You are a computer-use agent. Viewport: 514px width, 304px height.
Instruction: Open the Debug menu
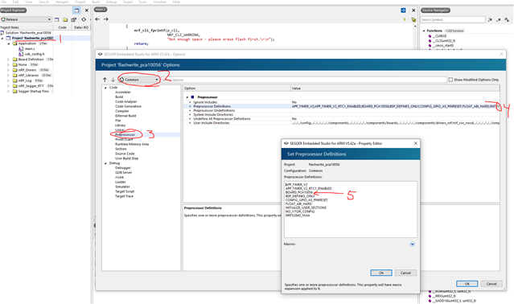(x=111, y=2)
